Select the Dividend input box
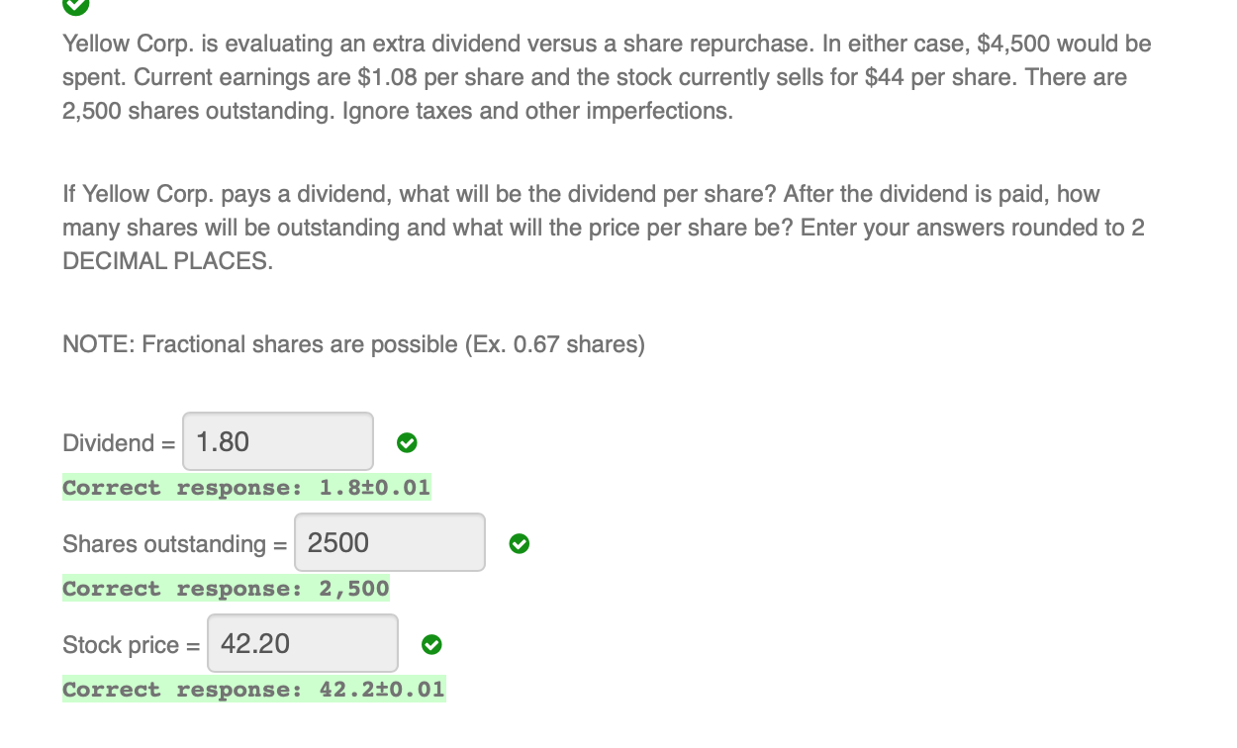This screenshot has width=1237, height=748. 277,441
